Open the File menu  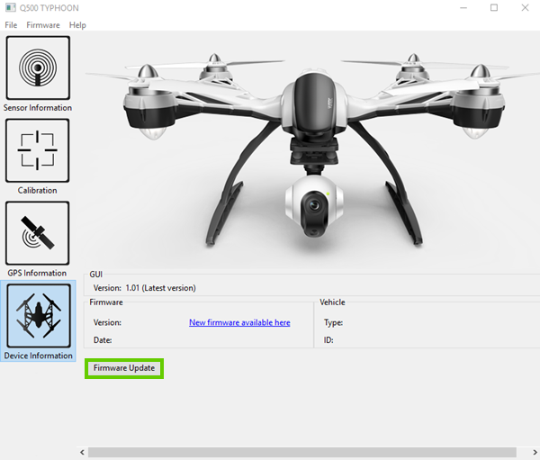pos(11,25)
